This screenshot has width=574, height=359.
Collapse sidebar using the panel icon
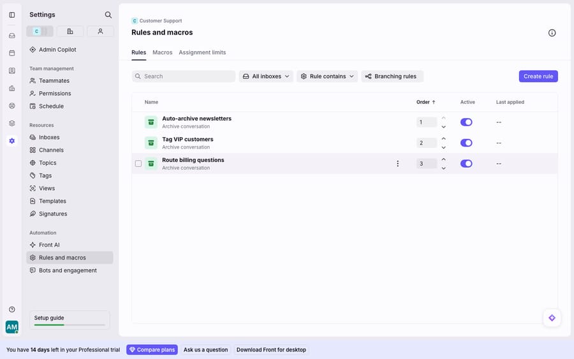pos(12,15)
